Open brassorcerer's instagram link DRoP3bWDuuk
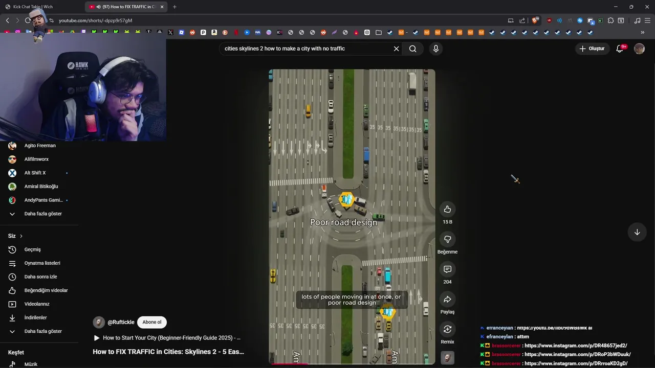Image resolution: width=655 pixels, height=368 pixels. pyautogui.click(x=577, y=354)
